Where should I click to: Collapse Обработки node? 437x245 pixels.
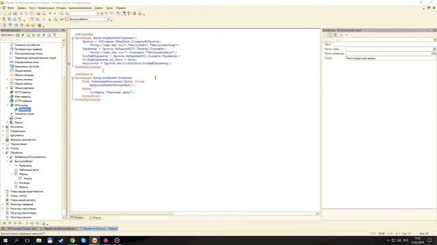(3, 152)
